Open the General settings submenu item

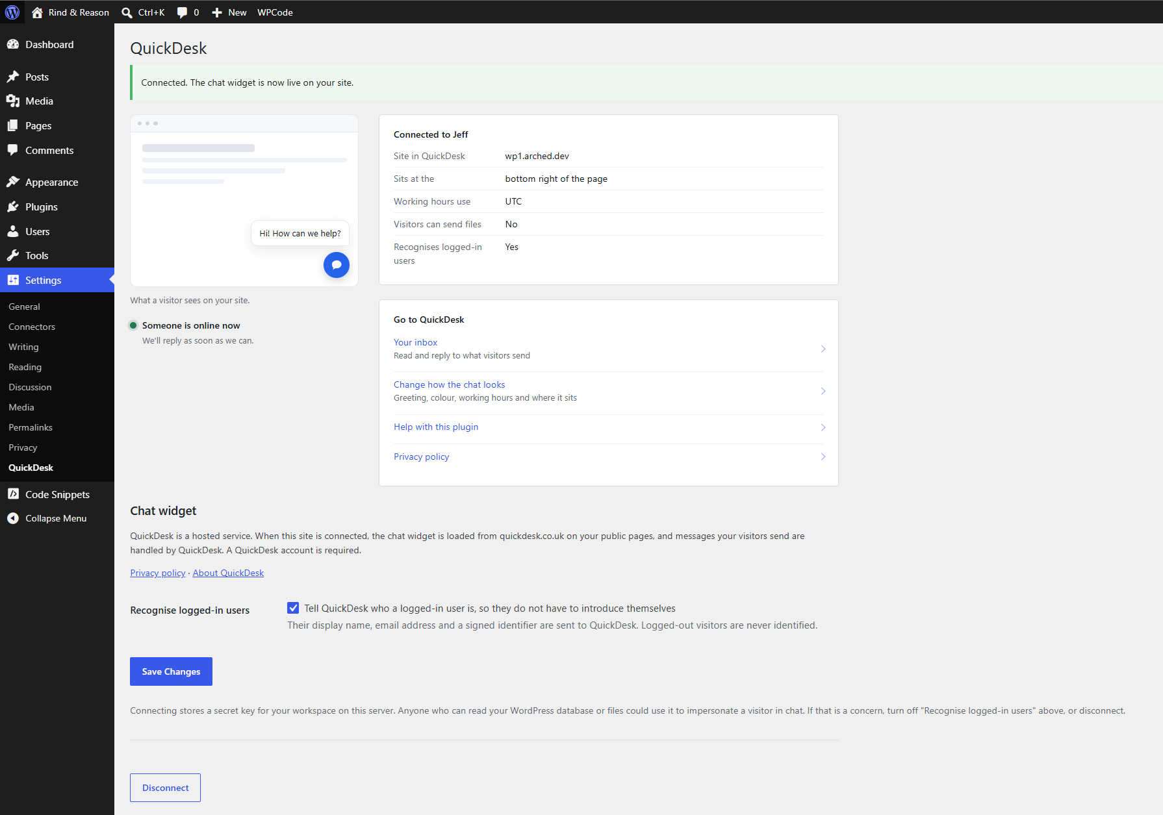pyautogui.click(x=24, y=307)
